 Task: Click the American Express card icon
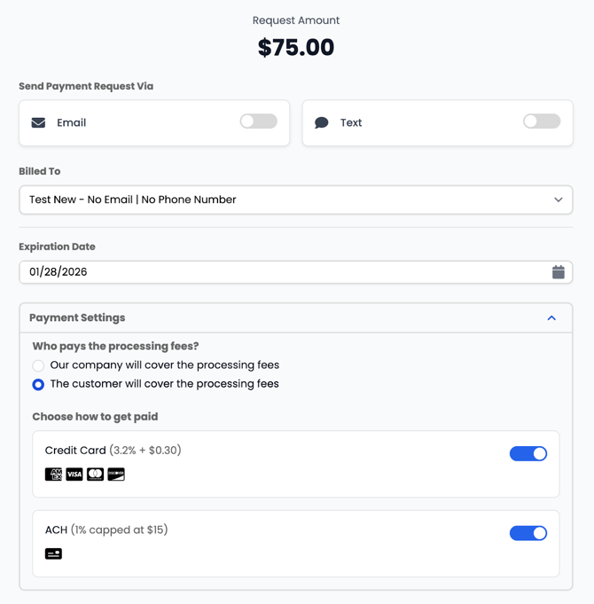(x=53, y=475)
